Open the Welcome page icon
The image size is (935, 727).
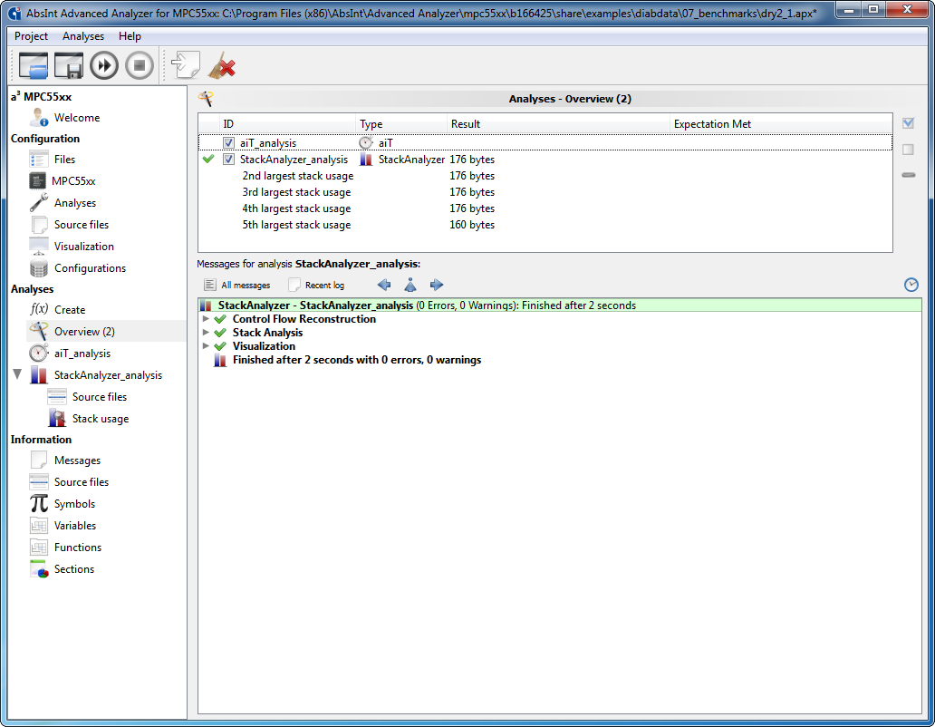pos(39,118)
